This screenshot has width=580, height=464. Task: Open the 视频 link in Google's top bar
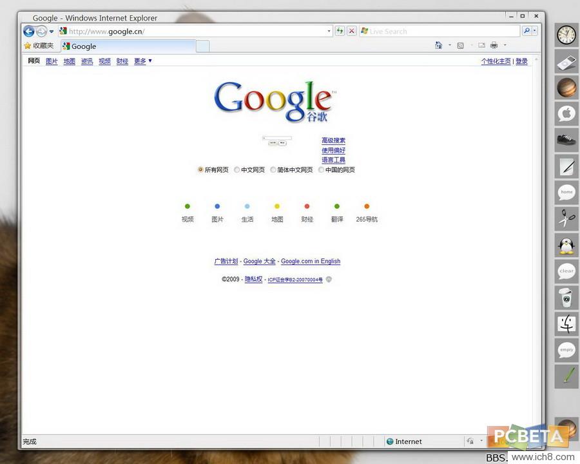pyautogui.click(x=104, y=61)
